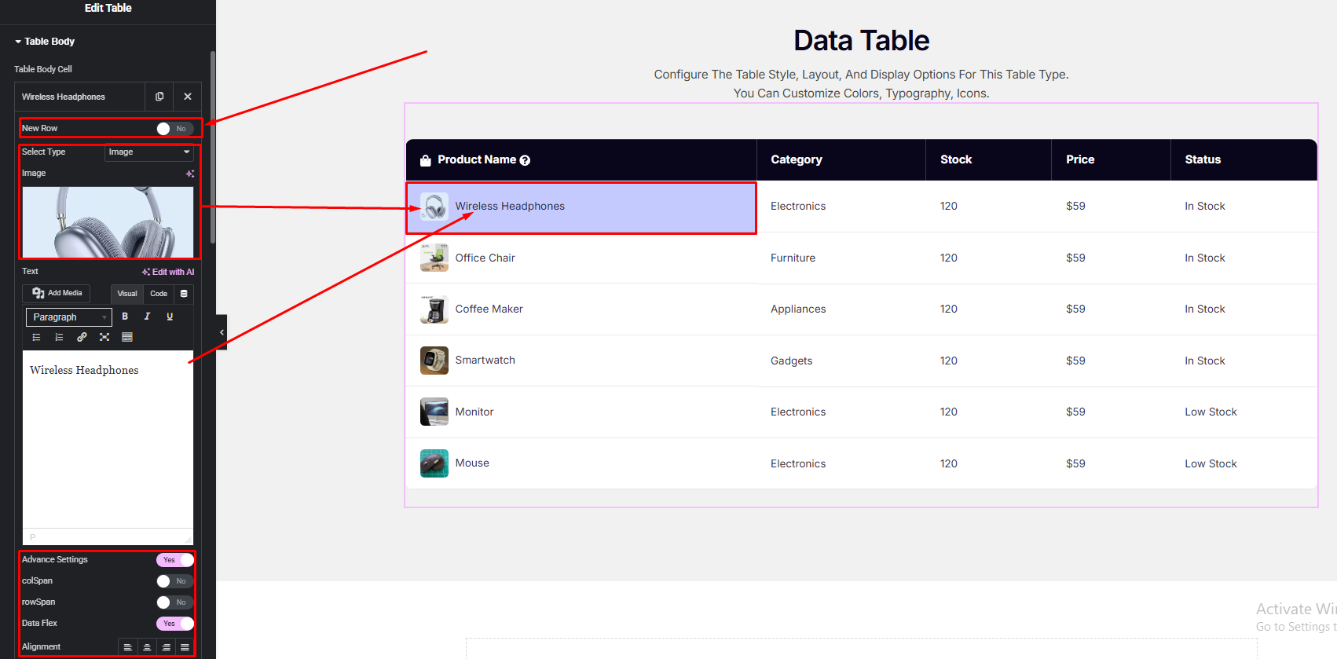This screenshot has height=659, width=1337.
Task: Remove the Wireless Headphones cell item
Action: (188, 97)
